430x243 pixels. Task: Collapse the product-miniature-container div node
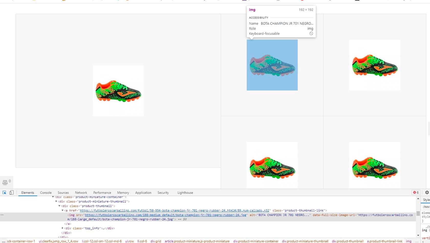click(53, 197)
